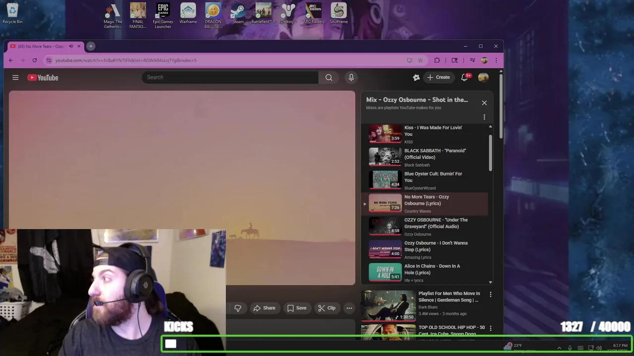Open options for Playlist For Men video

coord(490,294)
